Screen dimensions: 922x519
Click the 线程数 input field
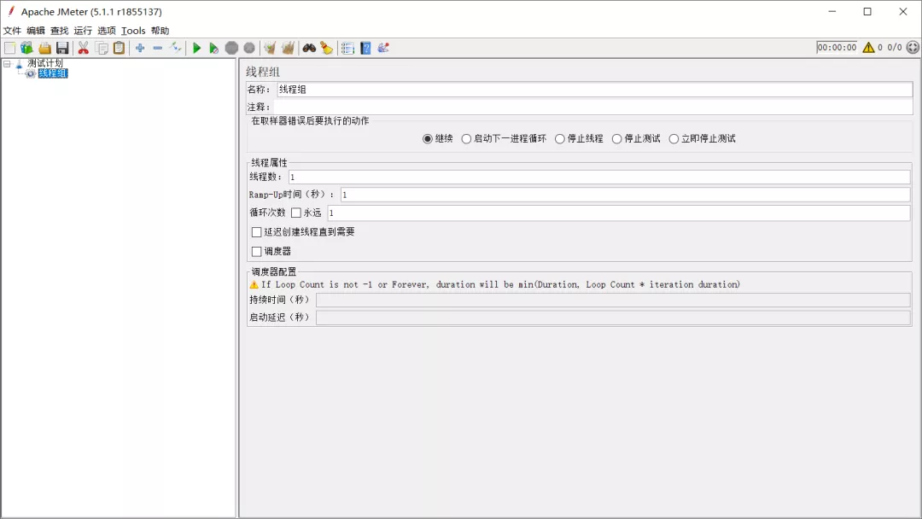[x=427, y=178]
